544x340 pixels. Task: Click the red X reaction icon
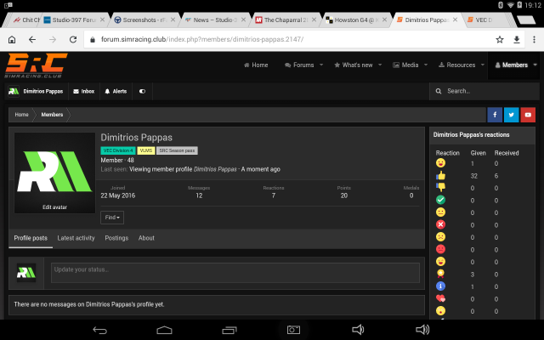(x=440, y=224)
